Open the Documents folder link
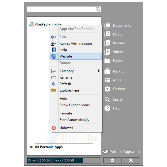The height and width of the screenshot is (167, 167). (122, 26)
